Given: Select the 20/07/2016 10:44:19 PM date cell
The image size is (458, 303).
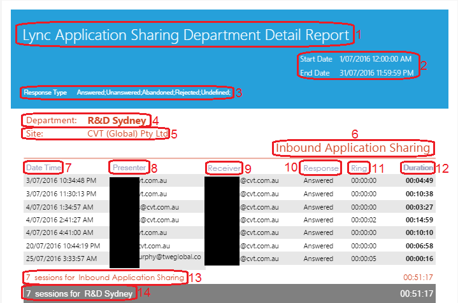Looking at the screenshot, I should pyautogui.click(x=63, y=246).
